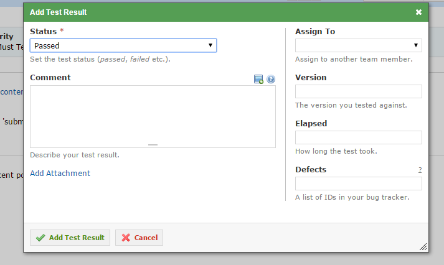Click the blue link behind the dialog's left edge
The height and width of the screenshot is (265, 444).
click(x=12, y=92)
